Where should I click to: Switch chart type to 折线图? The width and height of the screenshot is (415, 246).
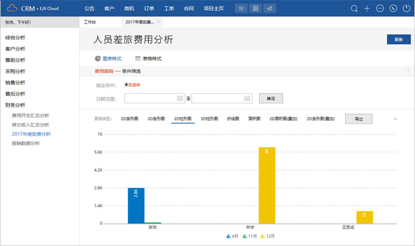pos(233,118)
